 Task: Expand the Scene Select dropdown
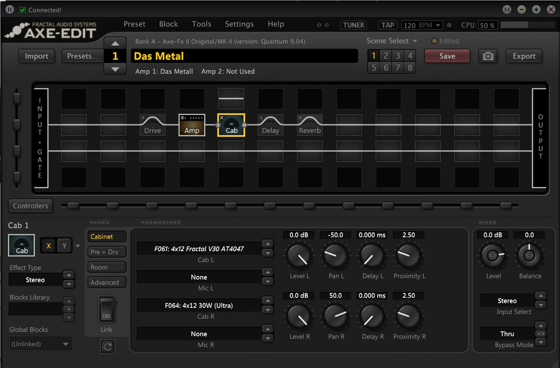[x=392, y=41]
